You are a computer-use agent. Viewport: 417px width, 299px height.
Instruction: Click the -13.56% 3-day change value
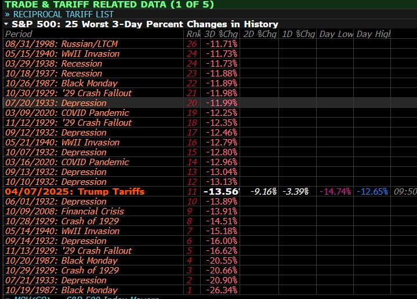point(222,192)
